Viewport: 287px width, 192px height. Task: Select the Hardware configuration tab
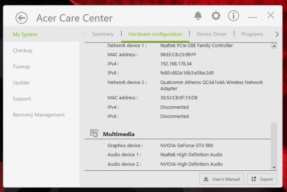pyautogui.click(x=155, y=34)
